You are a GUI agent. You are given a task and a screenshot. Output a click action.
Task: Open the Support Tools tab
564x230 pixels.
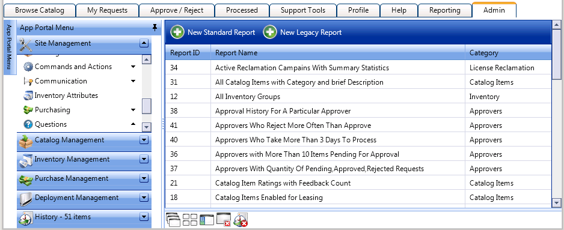[303, 10]
